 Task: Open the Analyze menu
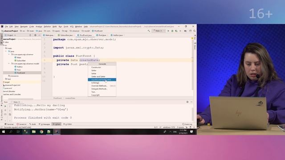(39, 27)
